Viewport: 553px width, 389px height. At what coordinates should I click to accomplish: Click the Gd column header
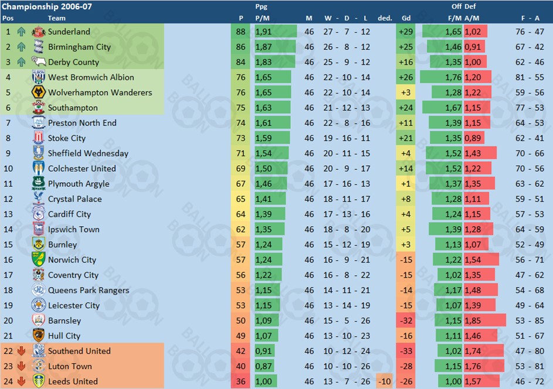point(406,18)
